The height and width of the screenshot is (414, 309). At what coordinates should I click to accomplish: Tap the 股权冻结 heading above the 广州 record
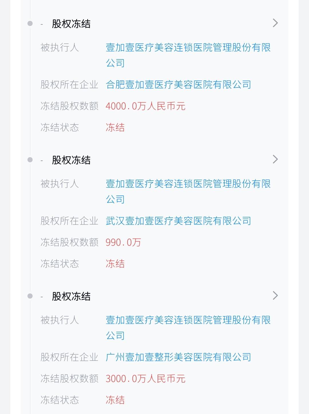[x=71, y=296]
